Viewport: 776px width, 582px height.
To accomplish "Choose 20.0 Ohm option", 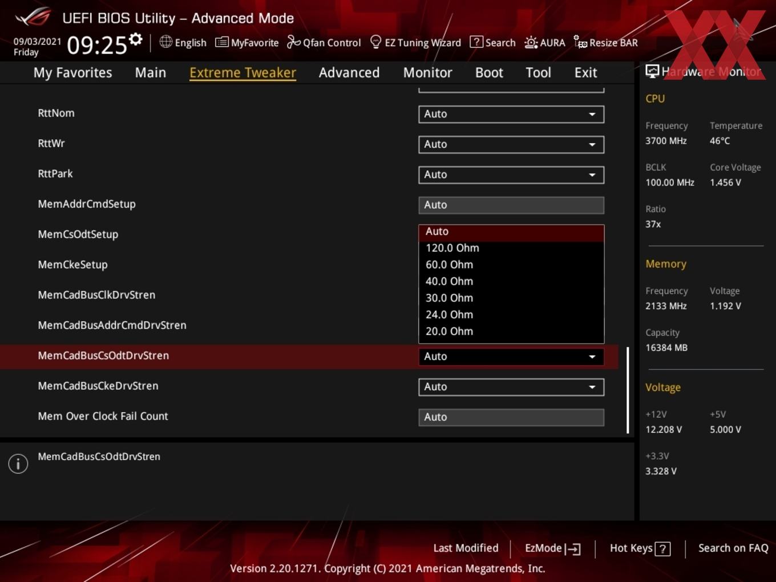I will click(x=511, y=331).
